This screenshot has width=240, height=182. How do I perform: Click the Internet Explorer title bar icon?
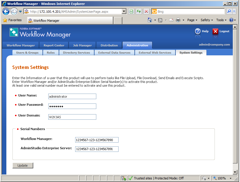pos(4,4)
